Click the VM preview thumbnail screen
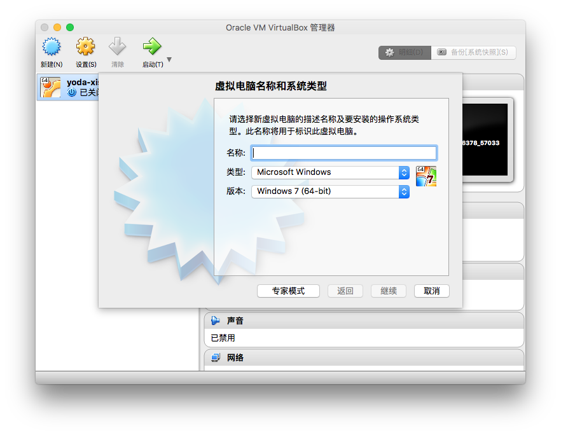The image size is (561, 435). pyautogui.click(x=485, y=139)
